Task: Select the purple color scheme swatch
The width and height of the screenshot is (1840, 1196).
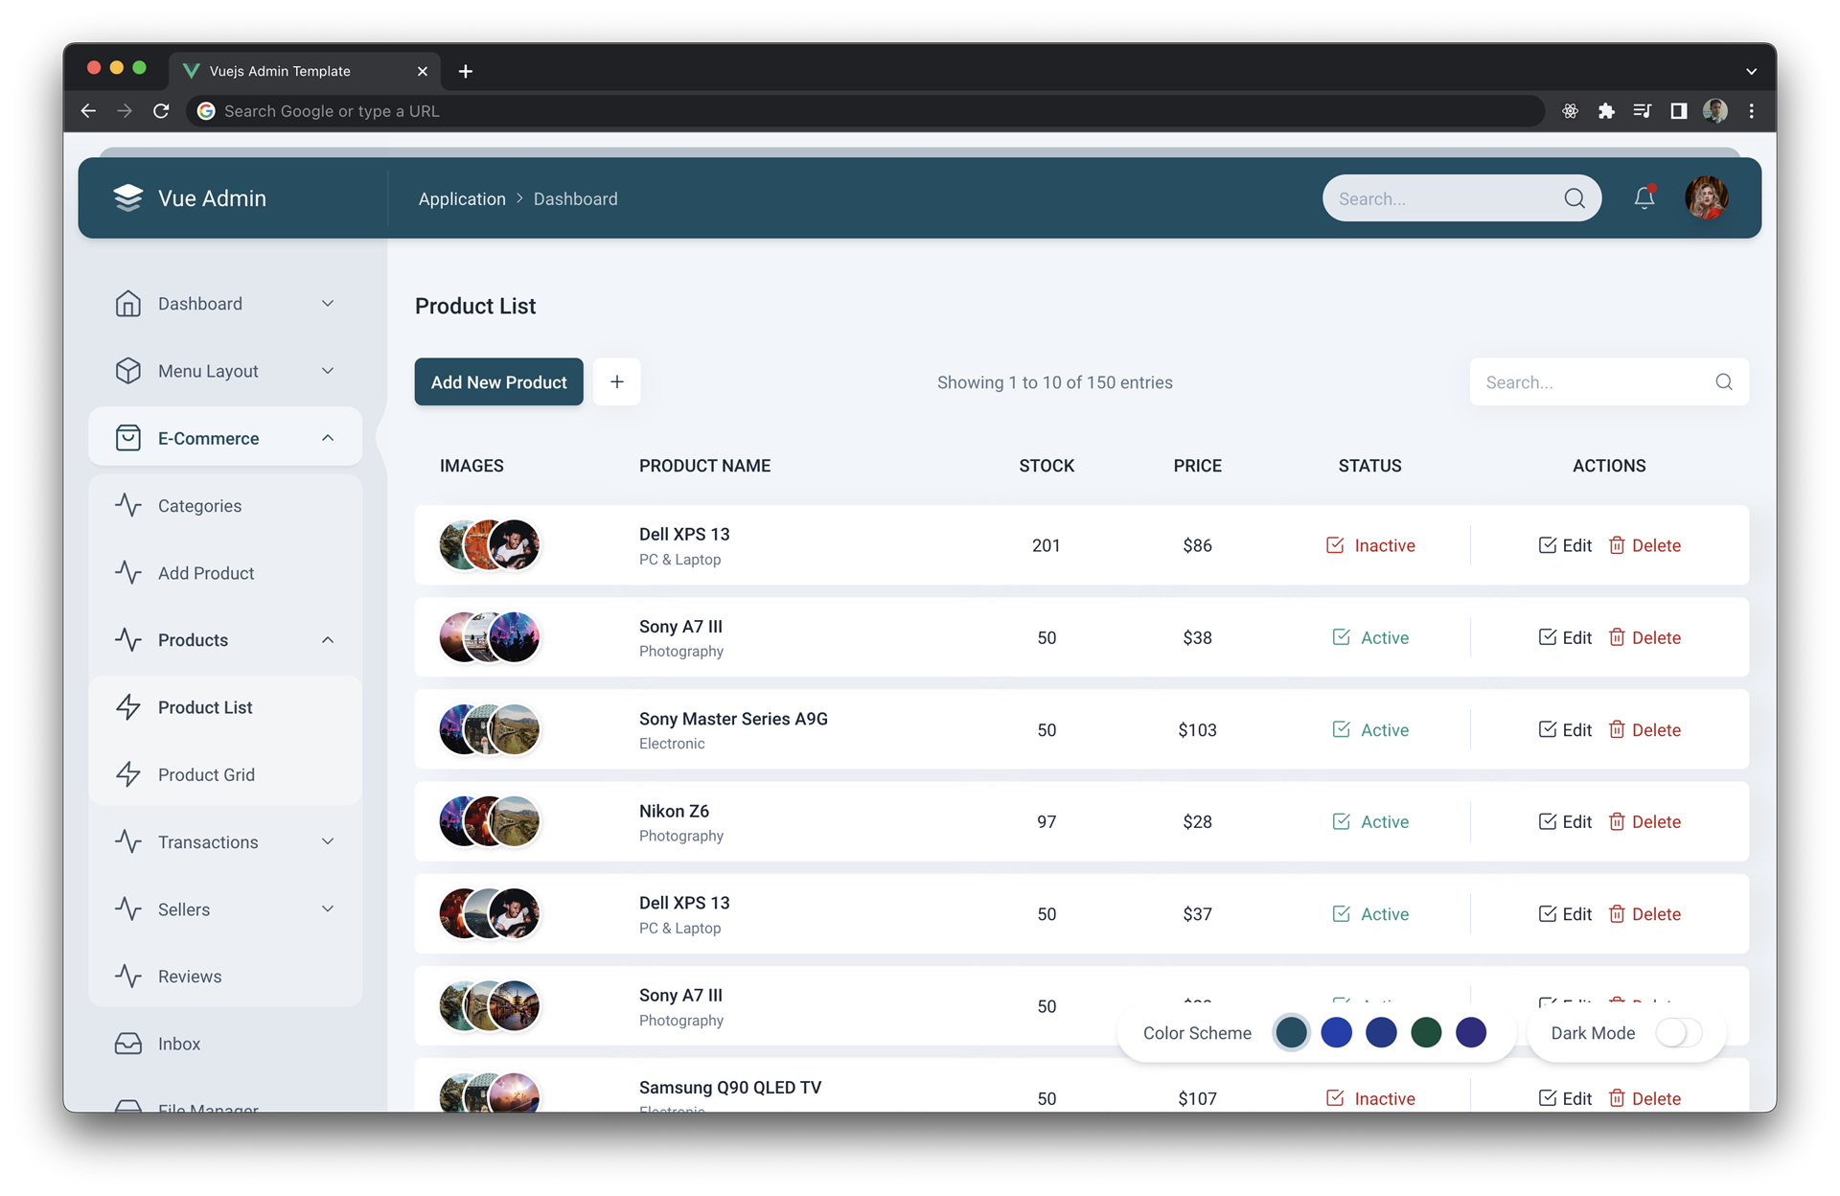Action: (1471, 1032)
